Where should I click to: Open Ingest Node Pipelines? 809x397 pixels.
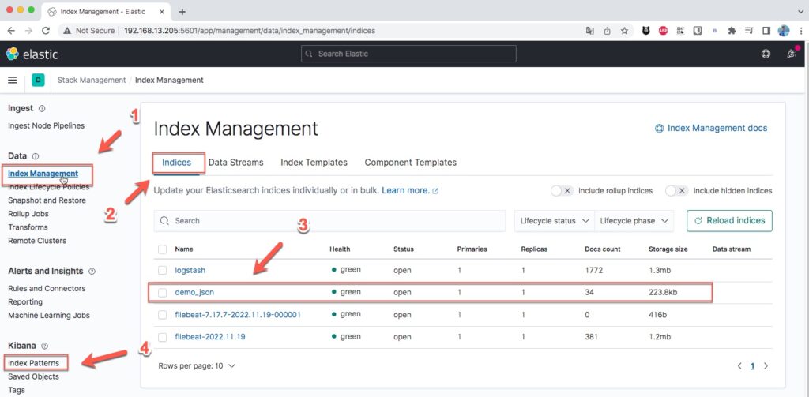pos(47,125)
